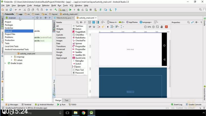Open the Refactor menu
The height and width of the screenshot is (116, 206).
[x=46, y=5]
